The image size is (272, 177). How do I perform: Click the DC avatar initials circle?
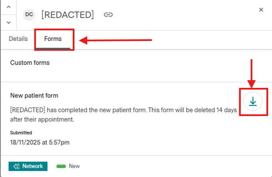click(x=29, y=14)
